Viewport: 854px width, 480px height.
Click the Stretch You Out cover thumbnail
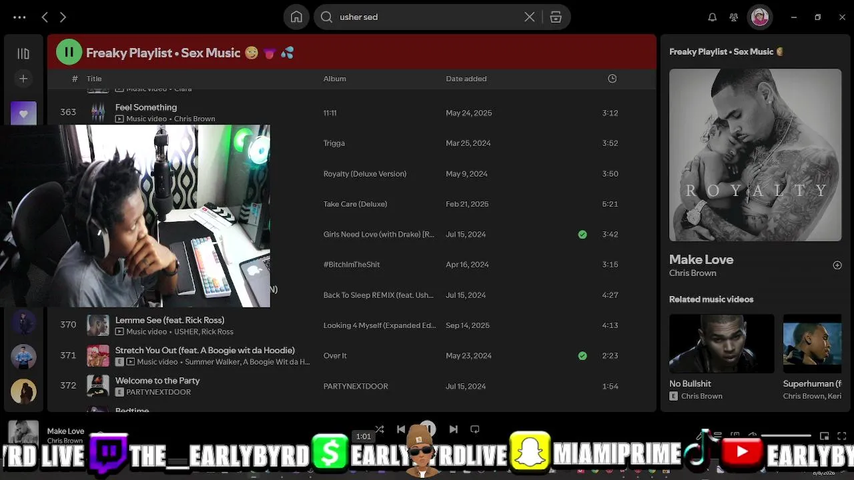coord(98,356)
